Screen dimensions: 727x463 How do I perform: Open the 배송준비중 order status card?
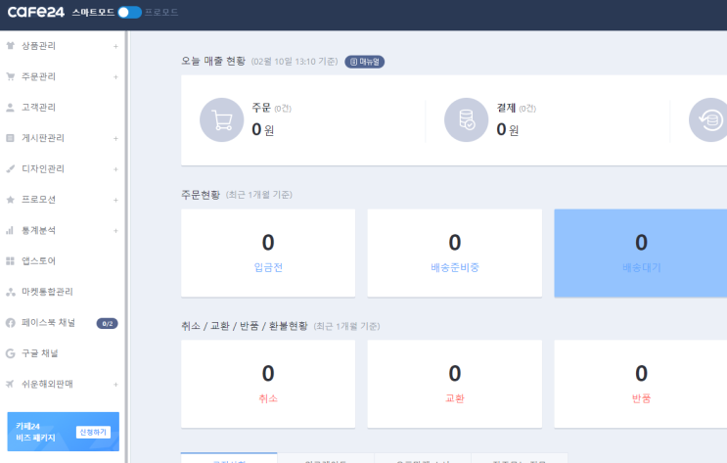click(x=455, y=253)
